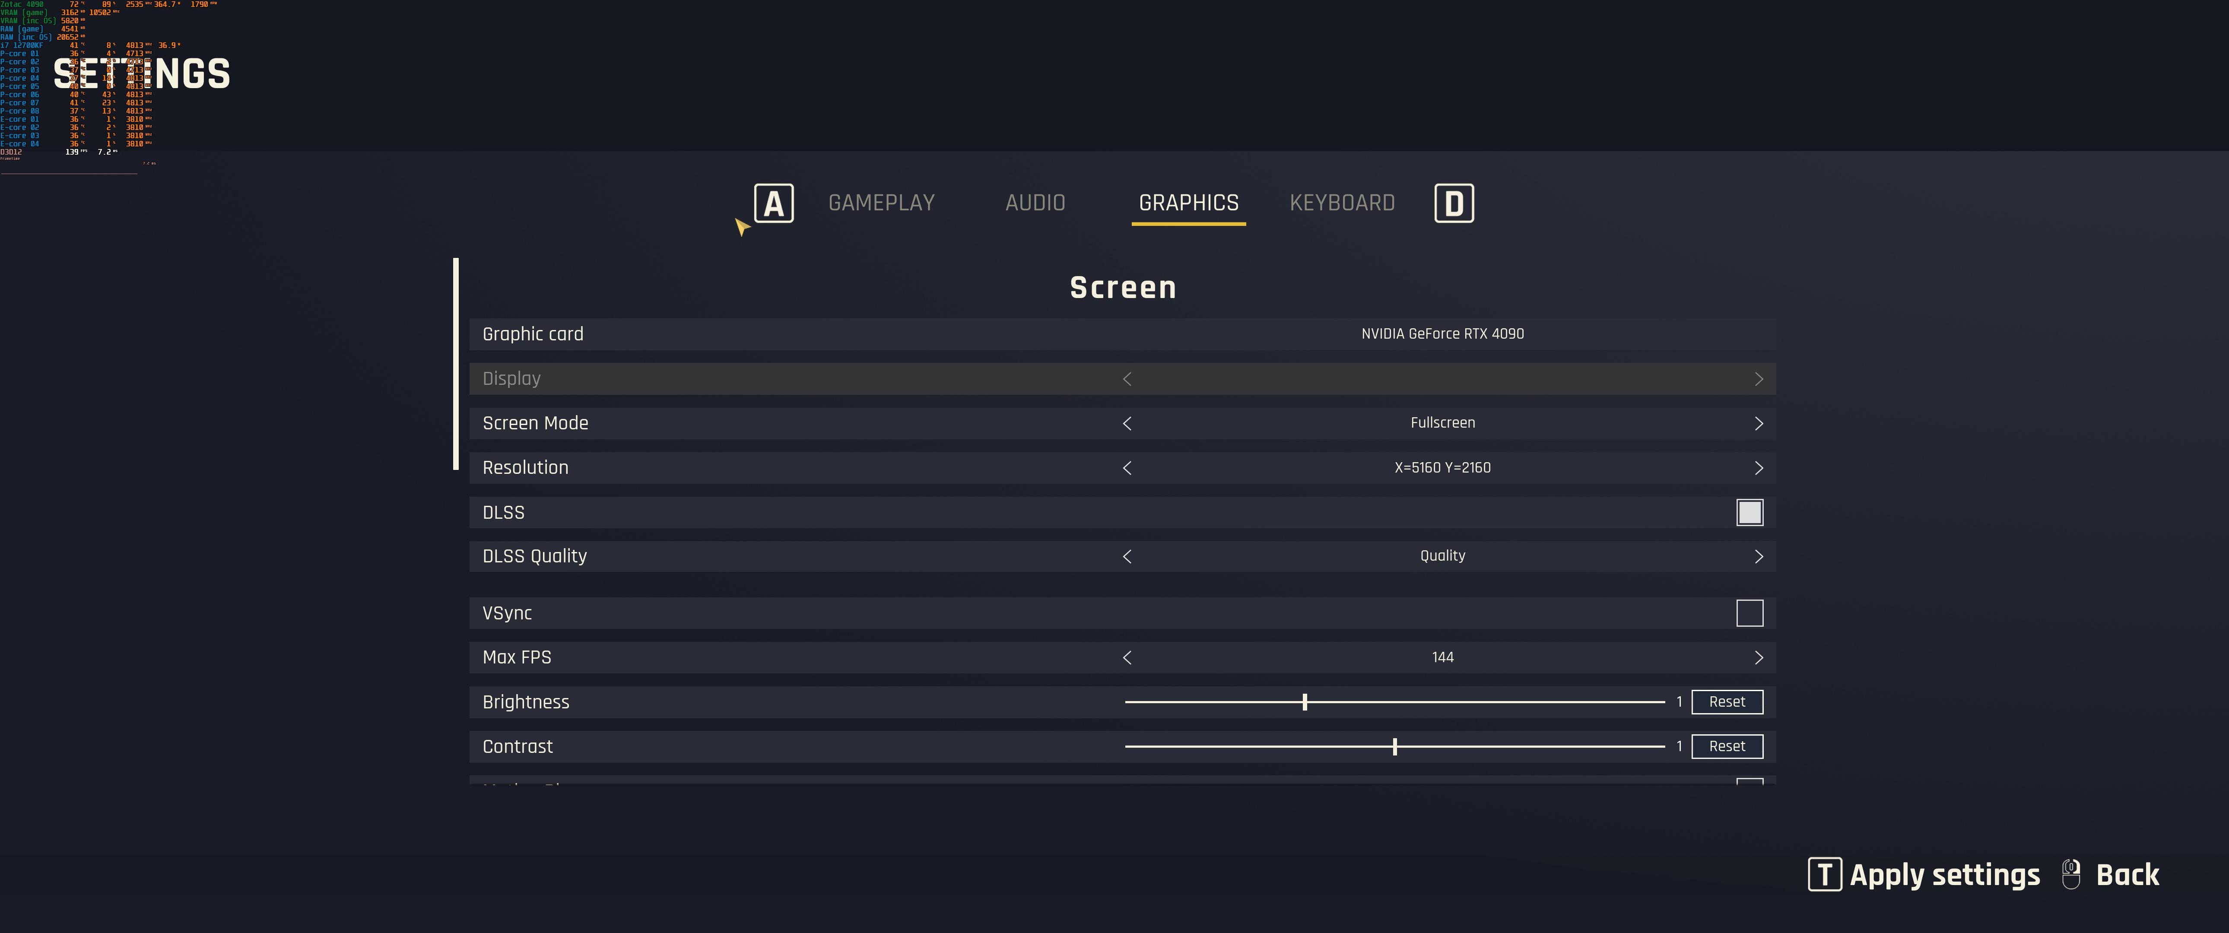Click the mouse icon beside Back
This screenshot has width=2229, height=933.
pyautogui.click(x=2070, y=874)
